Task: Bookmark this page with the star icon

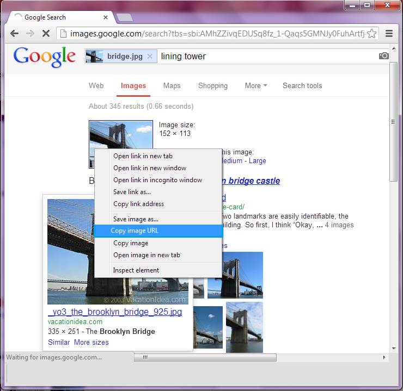Action: (371, 34)
